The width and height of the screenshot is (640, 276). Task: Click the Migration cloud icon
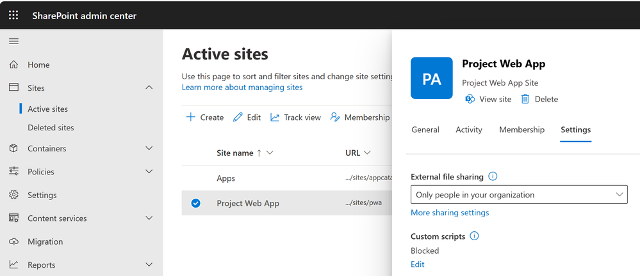[x=13, y=241]
